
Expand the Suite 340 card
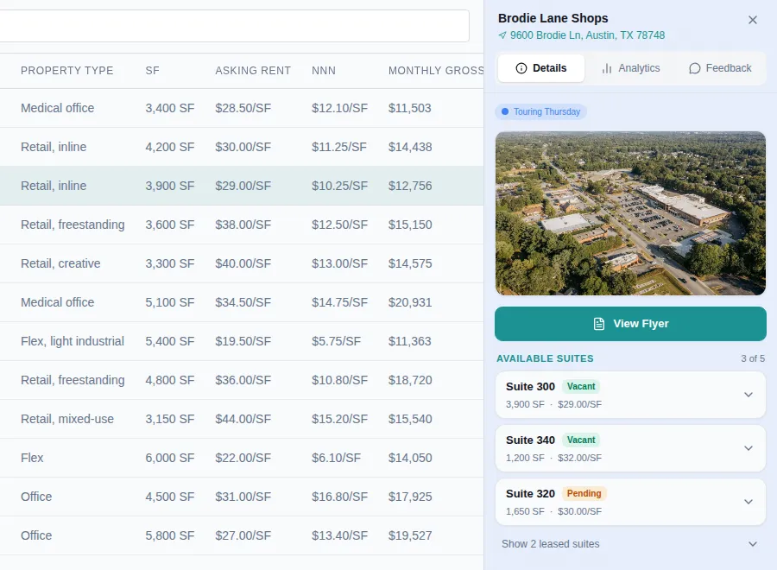point(630,448)
